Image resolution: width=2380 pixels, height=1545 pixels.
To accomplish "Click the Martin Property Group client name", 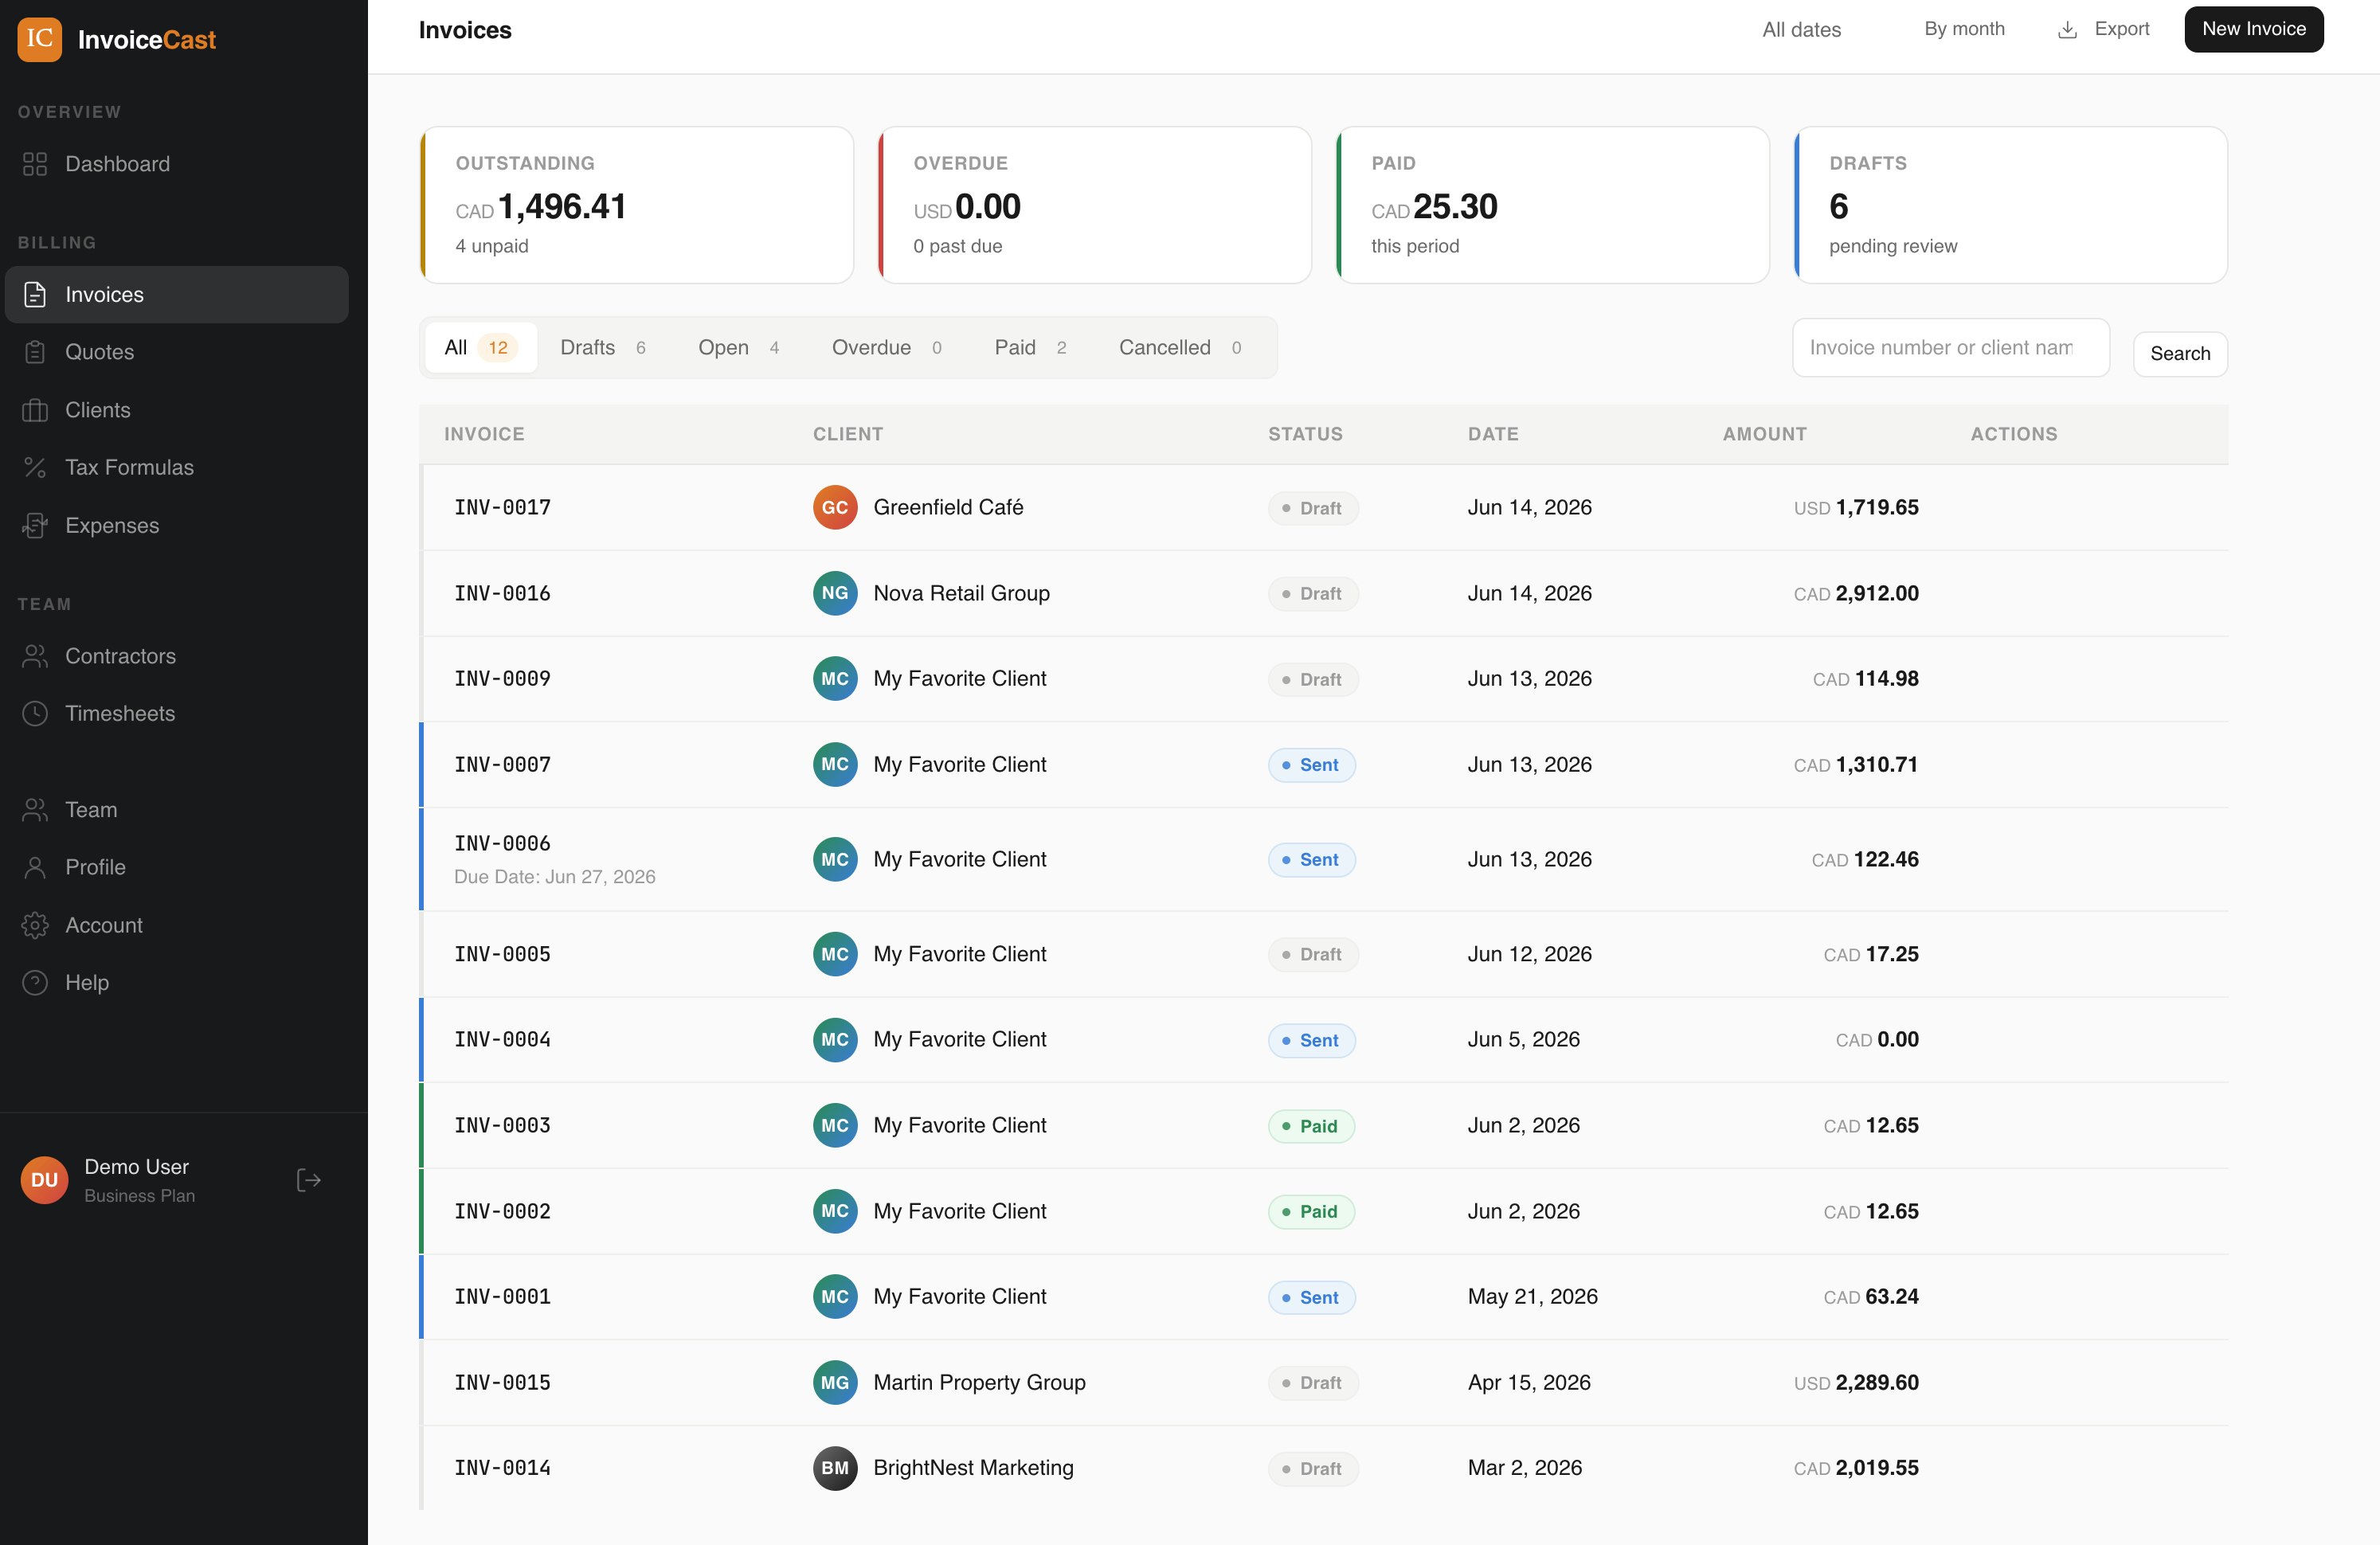I will pyautogui.click(x=979, y=1382).
